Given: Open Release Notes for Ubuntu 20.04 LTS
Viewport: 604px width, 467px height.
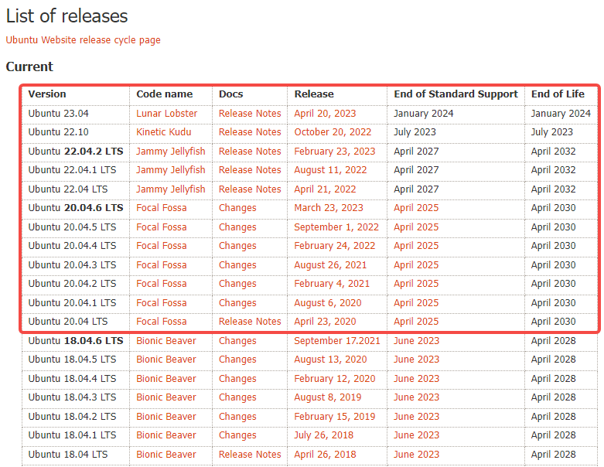Looking at the screenshot, I should pos(250,322).
